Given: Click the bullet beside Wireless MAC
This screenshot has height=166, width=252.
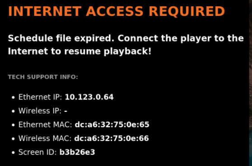Looking at the screenshot, I should pyautogui.click(x=14, y=139).
